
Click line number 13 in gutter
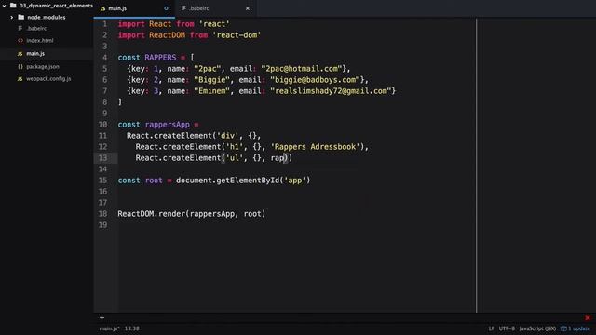(102, 158)
